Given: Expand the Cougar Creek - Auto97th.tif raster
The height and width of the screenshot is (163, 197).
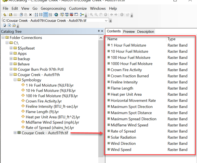Looking at the screenshot, I should (15, 133).
